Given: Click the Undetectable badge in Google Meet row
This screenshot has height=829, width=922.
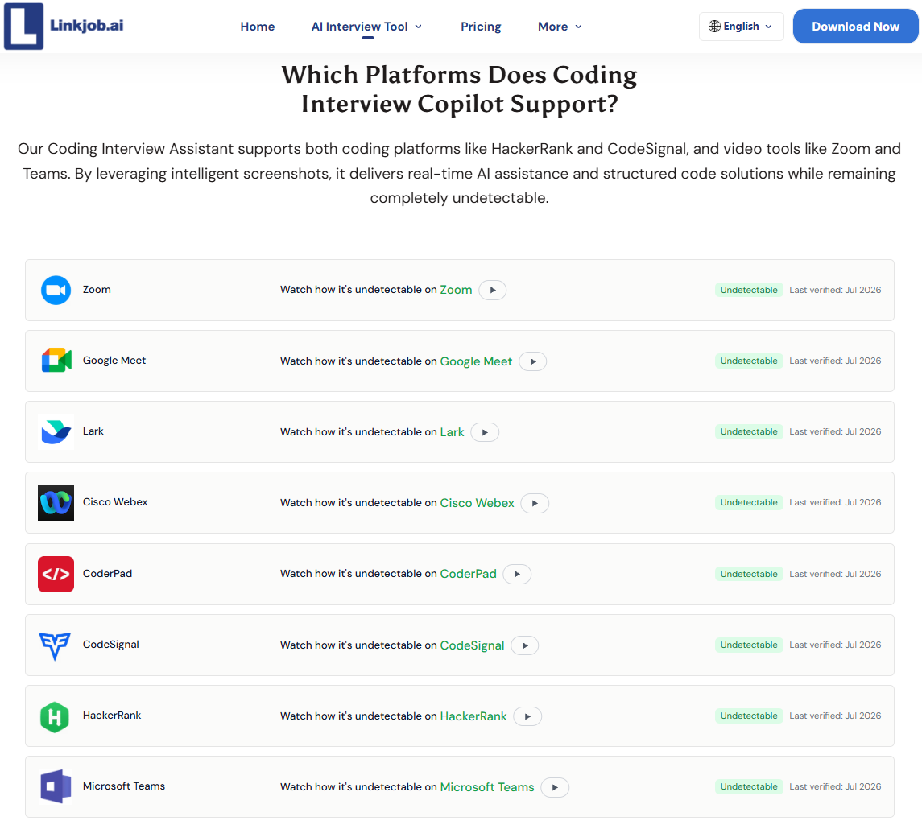Looking at the screenshot, I should [749, 361].
